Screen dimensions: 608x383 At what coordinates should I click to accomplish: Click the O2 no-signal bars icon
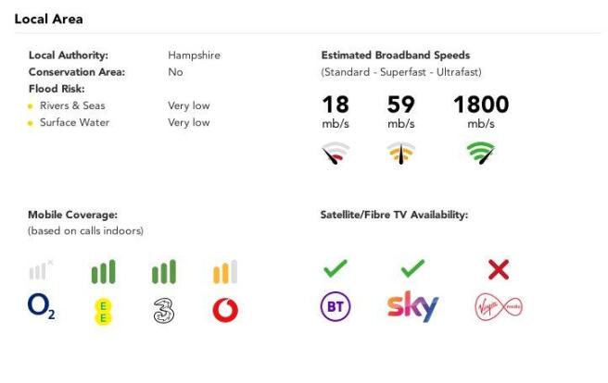(x=41, y=271)
